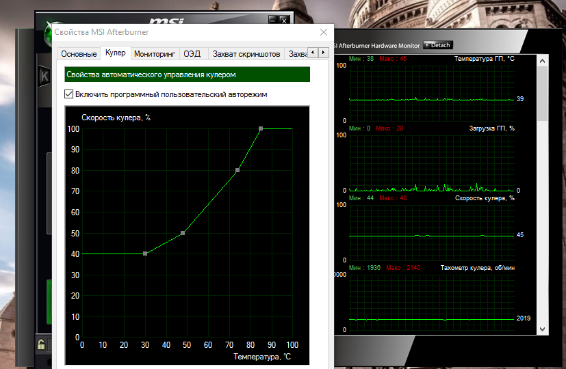Click the Мин : 1936 tachometer value
The image size is (566, 369).
click(365, 268)
